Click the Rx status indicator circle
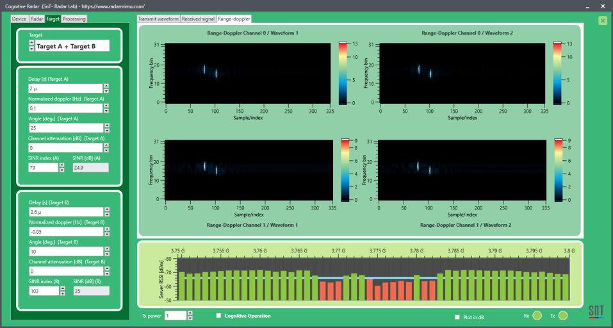 point(537,315)
